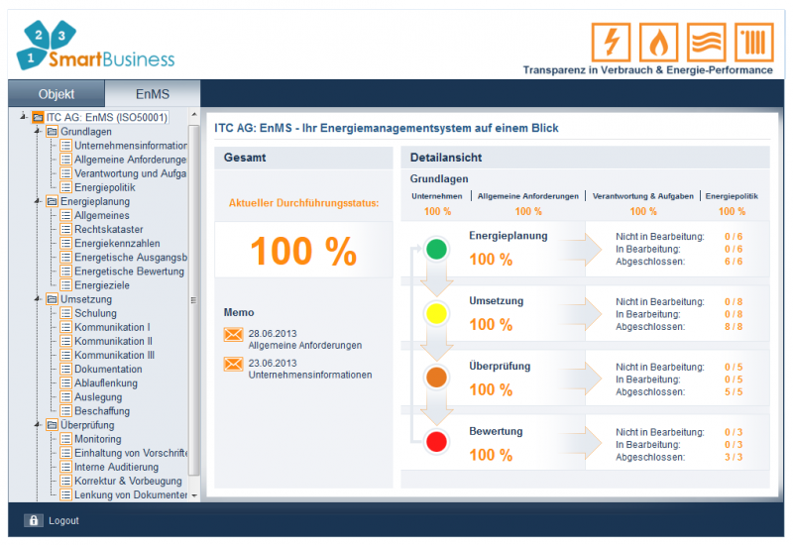Collapse the Grundlagen tree node

click(37, 132)
